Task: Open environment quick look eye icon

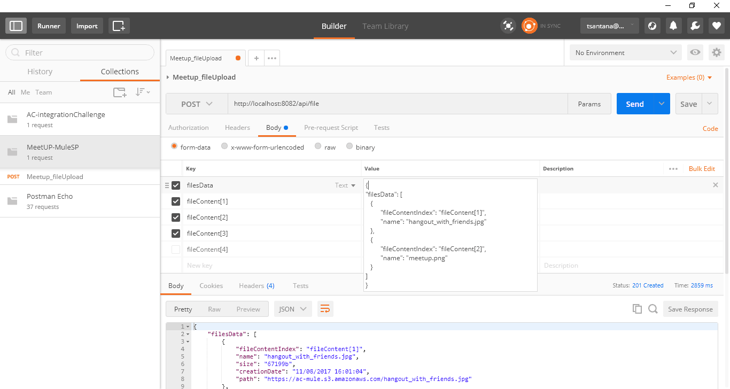Action: coord(695,52)
